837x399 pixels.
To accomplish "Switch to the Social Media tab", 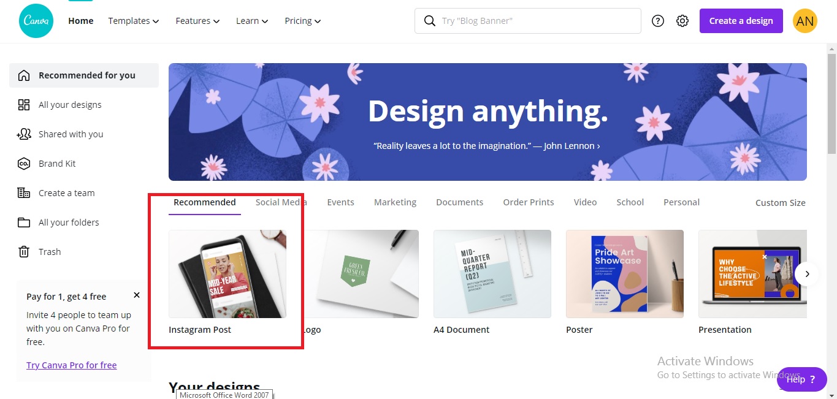I will coord(280,202).
